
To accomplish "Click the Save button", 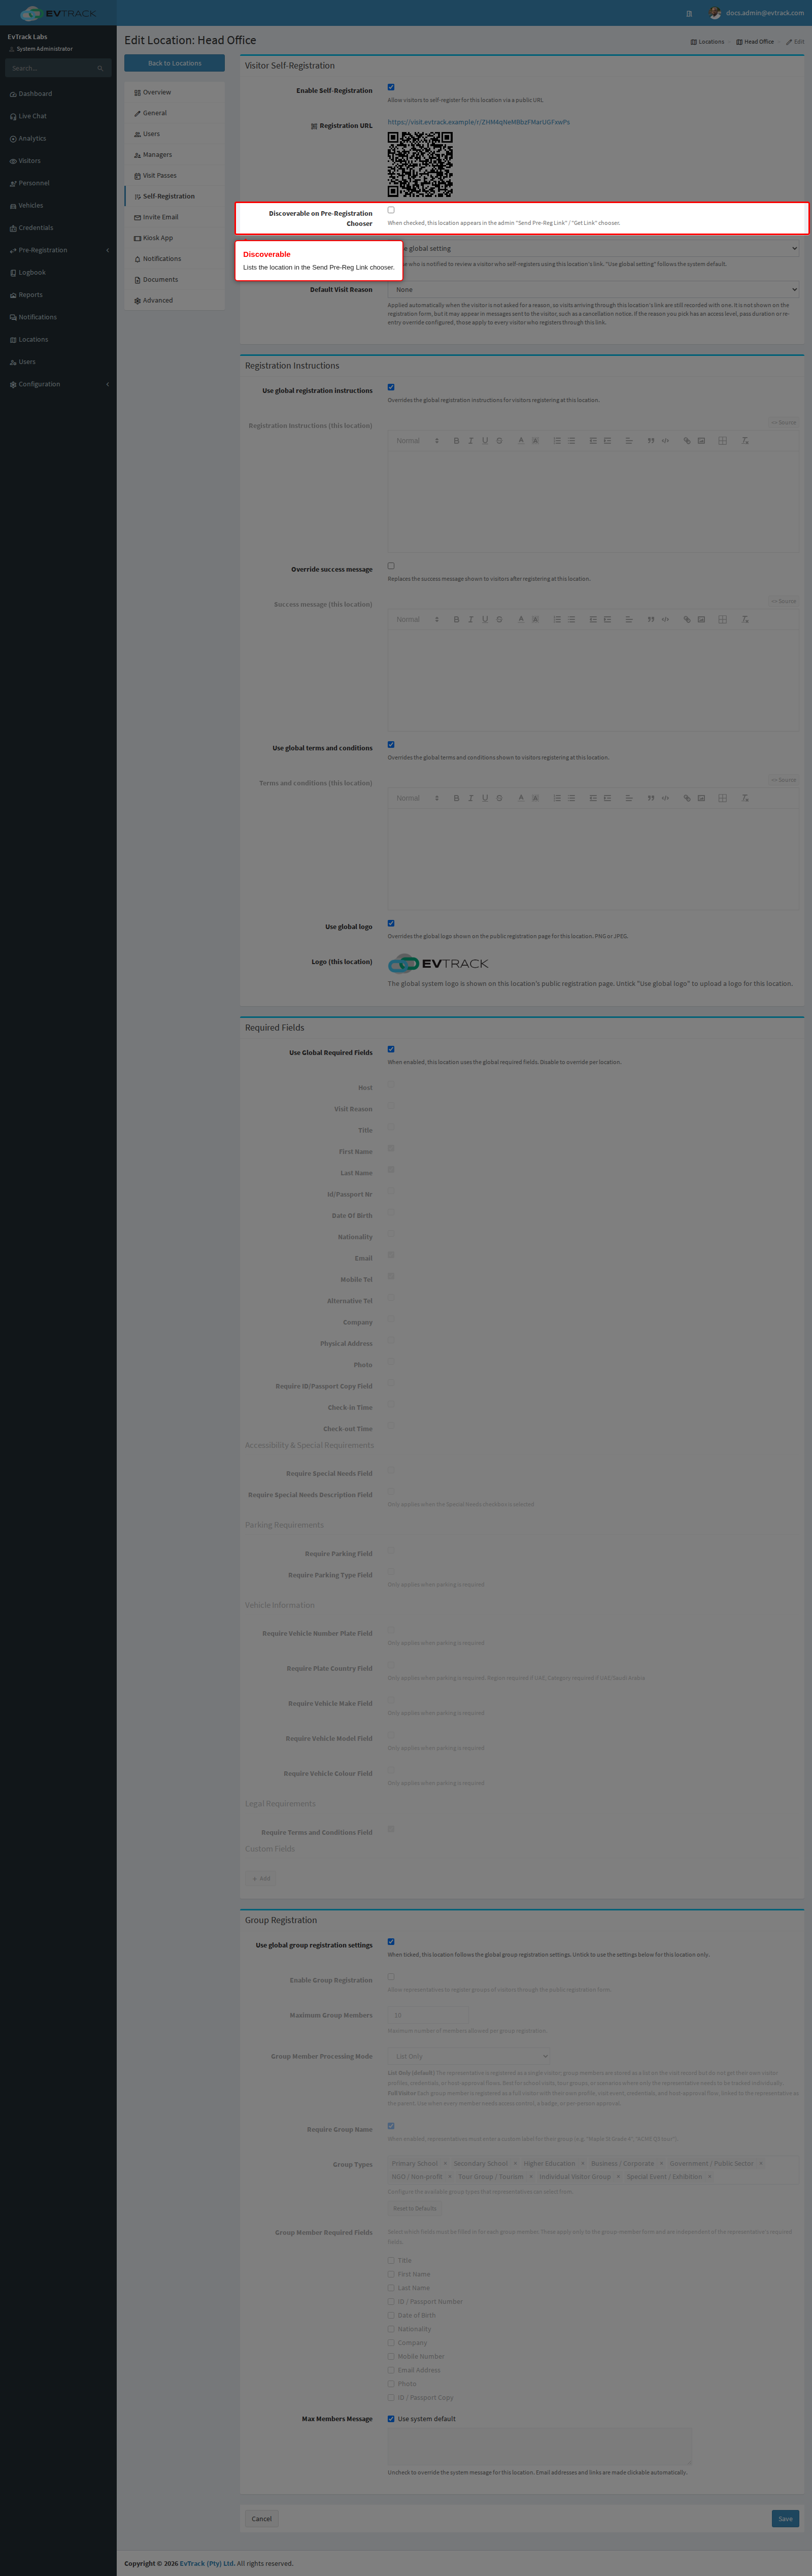I will pyautogui.click(x=786, y=2519).
